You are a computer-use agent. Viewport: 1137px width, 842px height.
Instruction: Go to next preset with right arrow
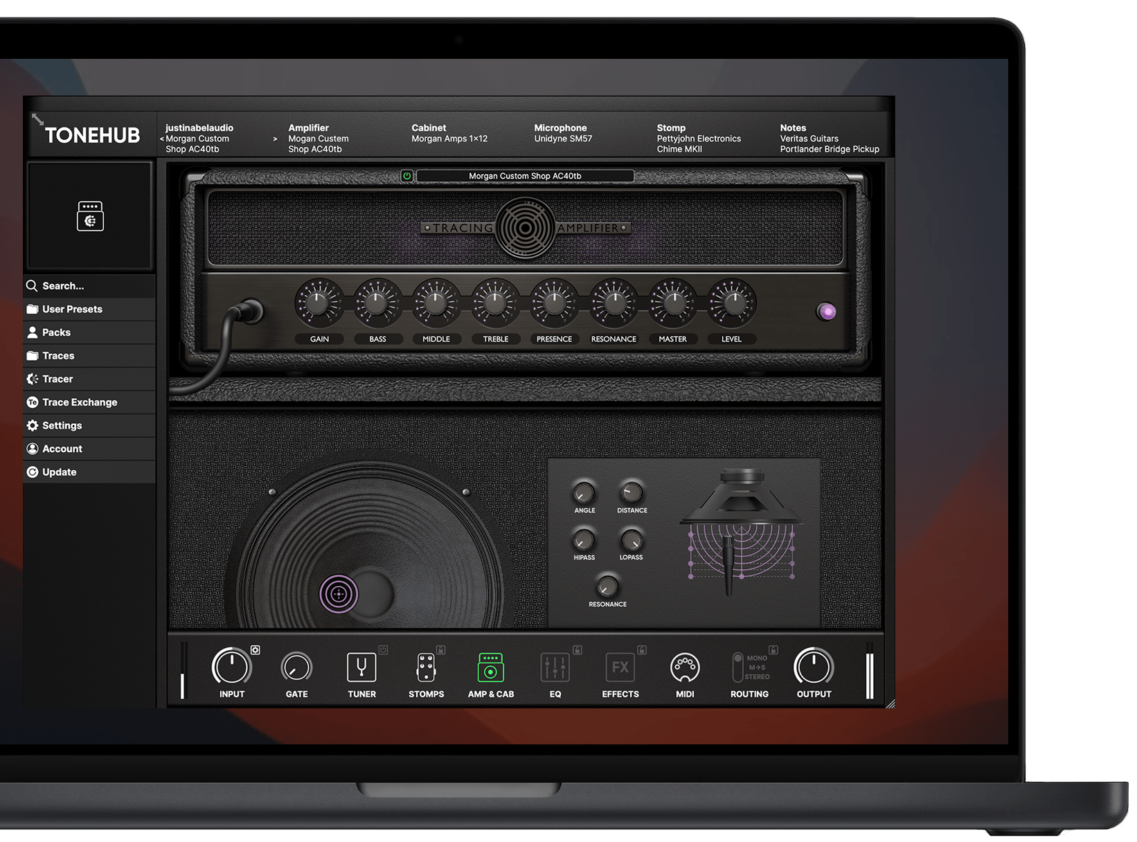click(x=275, y=138)
